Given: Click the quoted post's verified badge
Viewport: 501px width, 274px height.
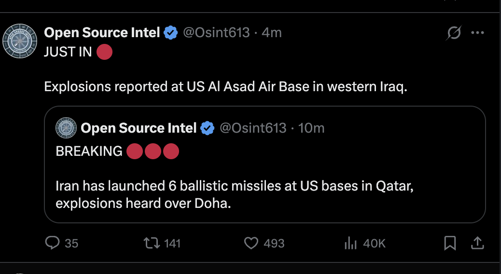Looking at the screenshot, I should [208, 128].
